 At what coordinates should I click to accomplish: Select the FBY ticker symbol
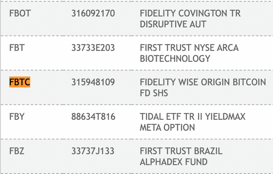point(17,117)
